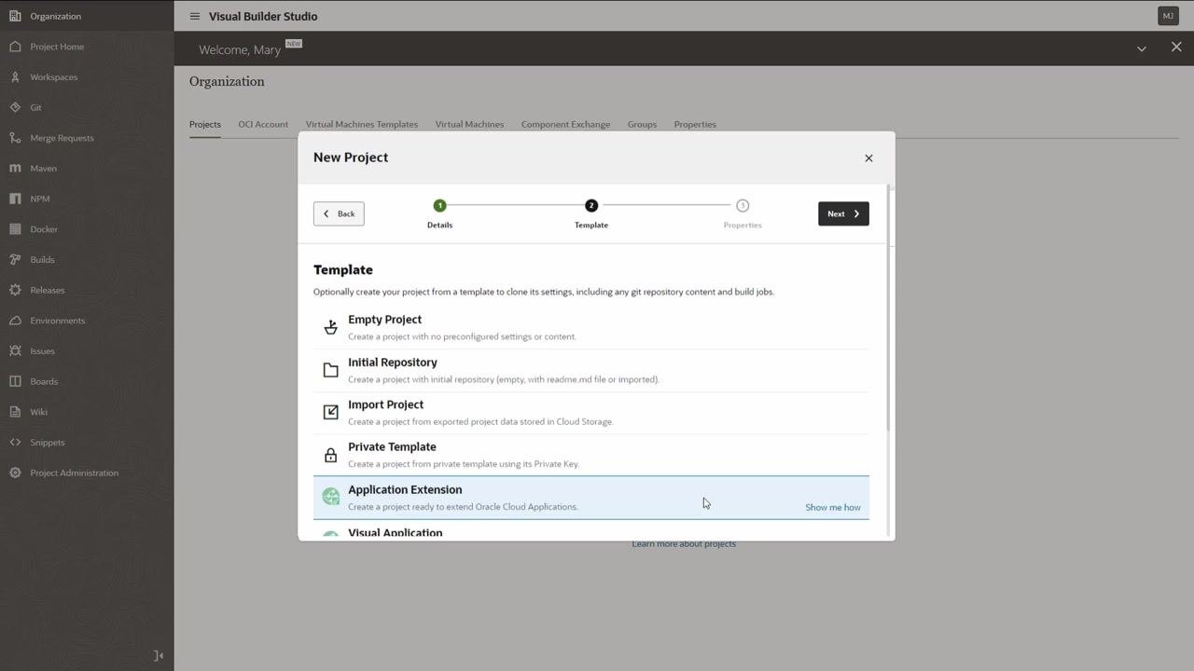
Task: Click the Wiki icon
Action: click(x=15, y=412)
